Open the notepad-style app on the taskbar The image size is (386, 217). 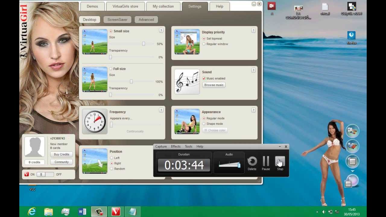133,212
